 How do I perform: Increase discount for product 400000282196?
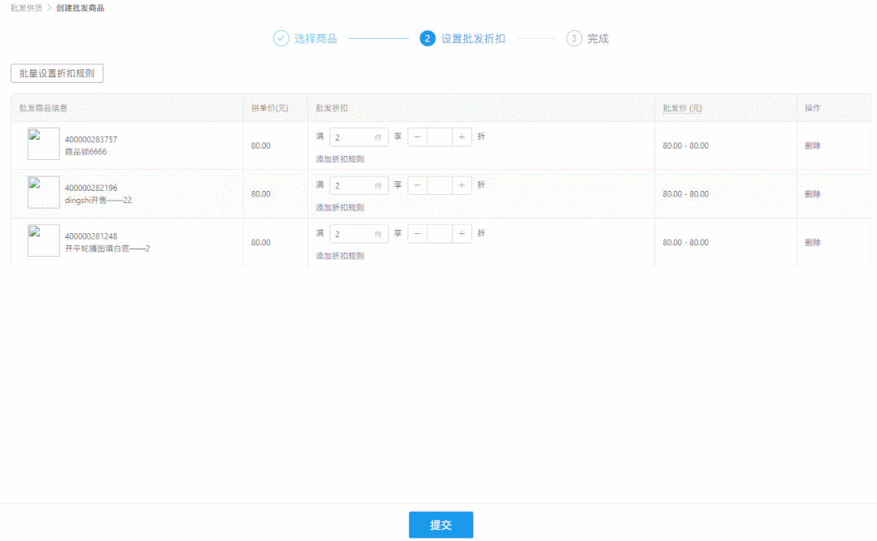coord(462,185)
